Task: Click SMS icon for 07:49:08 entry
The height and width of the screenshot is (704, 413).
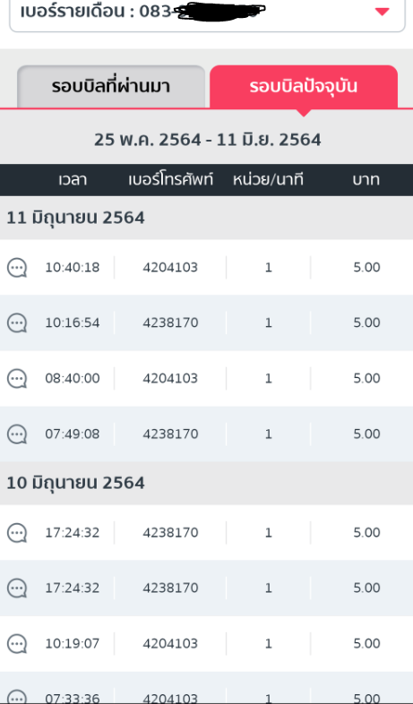Action: tap(17, 434)
